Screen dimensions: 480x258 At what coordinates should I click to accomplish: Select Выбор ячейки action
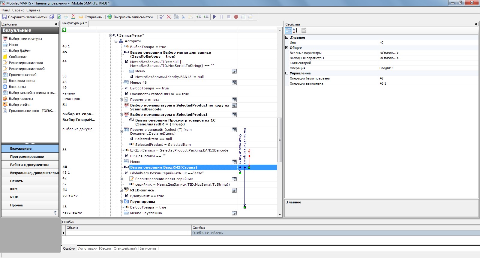[x=19, y=105]
